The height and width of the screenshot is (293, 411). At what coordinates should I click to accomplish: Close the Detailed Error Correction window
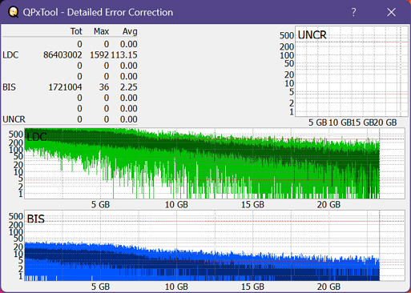(x=392, y=12)
